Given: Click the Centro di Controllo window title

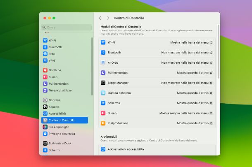Looking at the screenshot, I should pyautogui.click(x=129, y=18).
